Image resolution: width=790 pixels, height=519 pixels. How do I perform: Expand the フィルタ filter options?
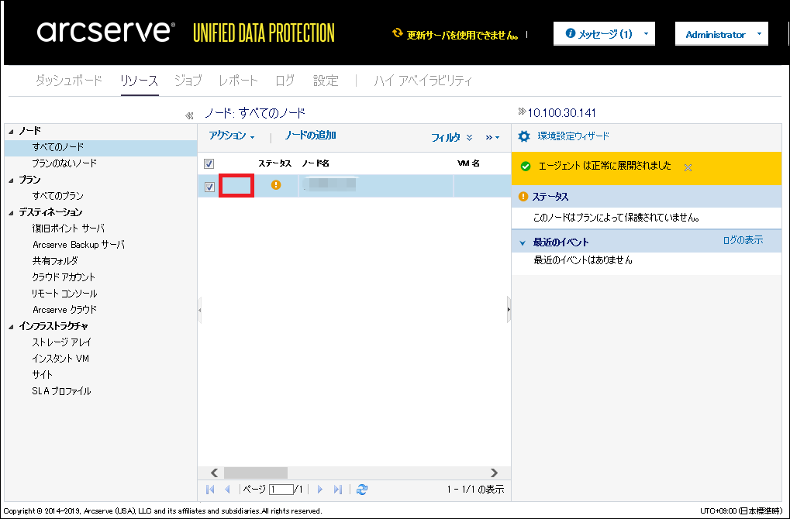(452, 137)
